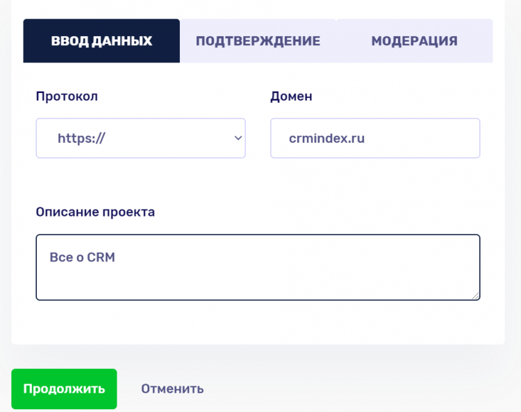Open the ПОДТВЕРЖДЕНИЕ tab

coord(258,41)
